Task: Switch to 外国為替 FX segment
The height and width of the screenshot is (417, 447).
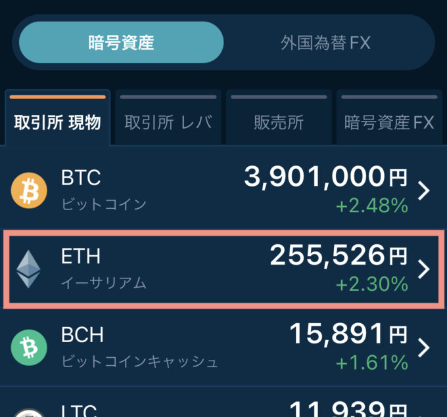Action: coord(325,43)
